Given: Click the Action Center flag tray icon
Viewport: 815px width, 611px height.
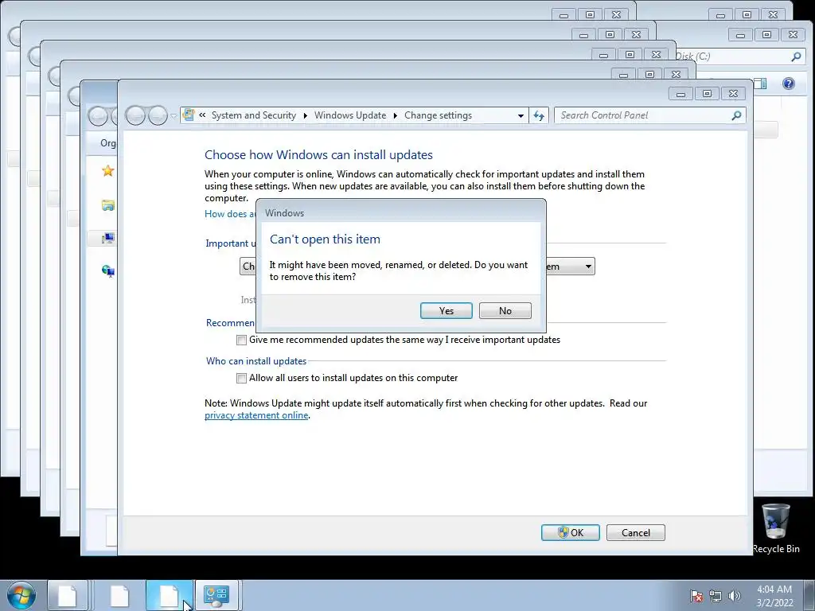Looking at the screenshot, I should click(x=696, y=596).
